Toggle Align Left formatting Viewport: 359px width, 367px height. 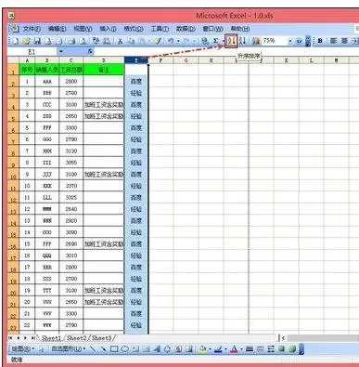333,41
